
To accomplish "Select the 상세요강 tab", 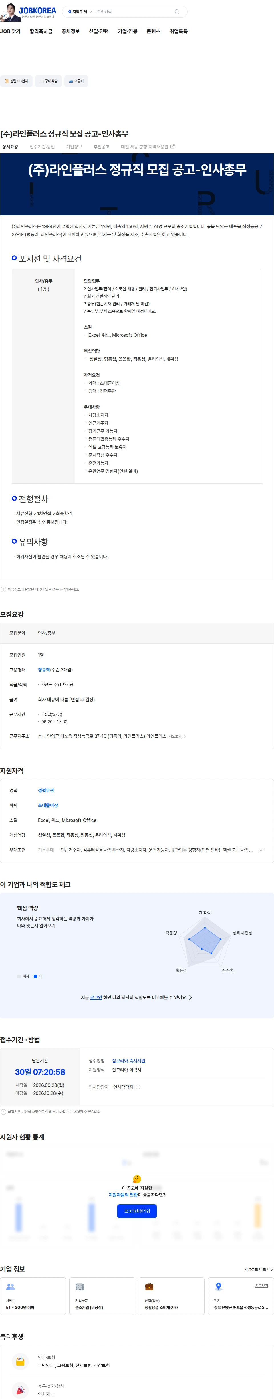I will pos(10,147).
